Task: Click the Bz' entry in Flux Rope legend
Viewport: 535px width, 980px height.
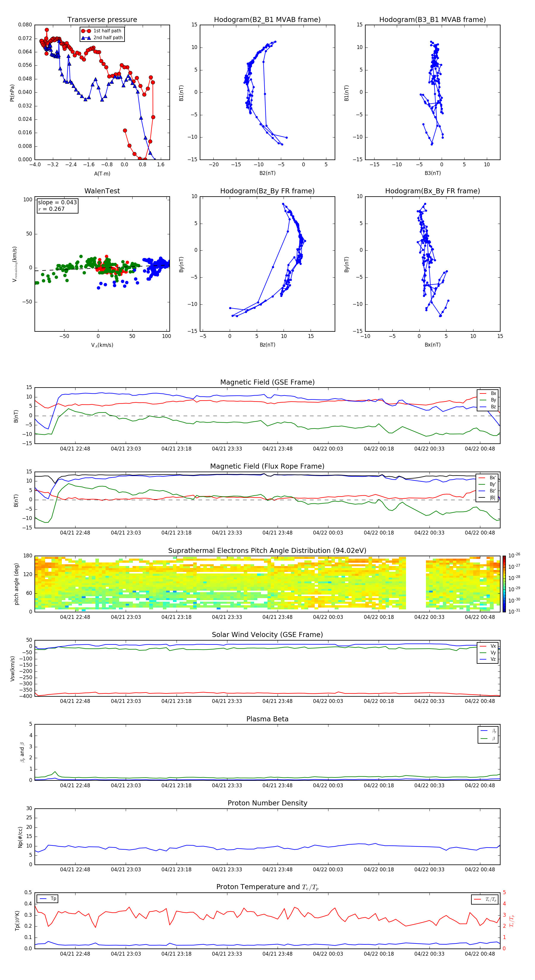Action: 487,491
